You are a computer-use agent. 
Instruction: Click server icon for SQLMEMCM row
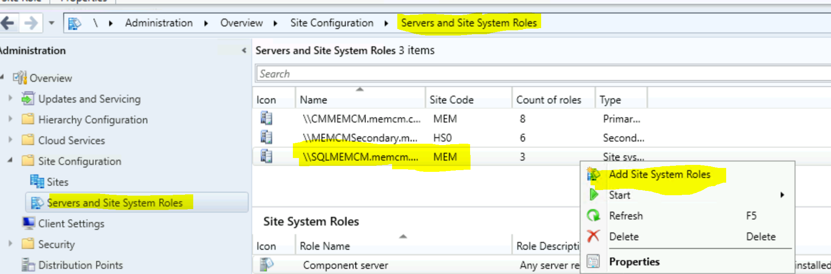click(266, 156)
